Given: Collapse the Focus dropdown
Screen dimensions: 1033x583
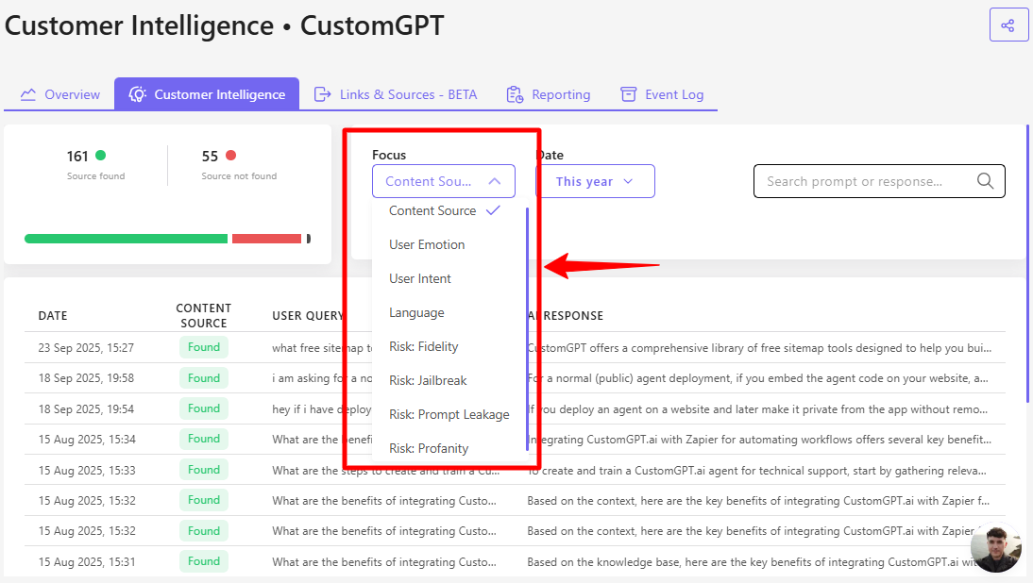Looking at the screenshot, I should click(x=444, y=181).
